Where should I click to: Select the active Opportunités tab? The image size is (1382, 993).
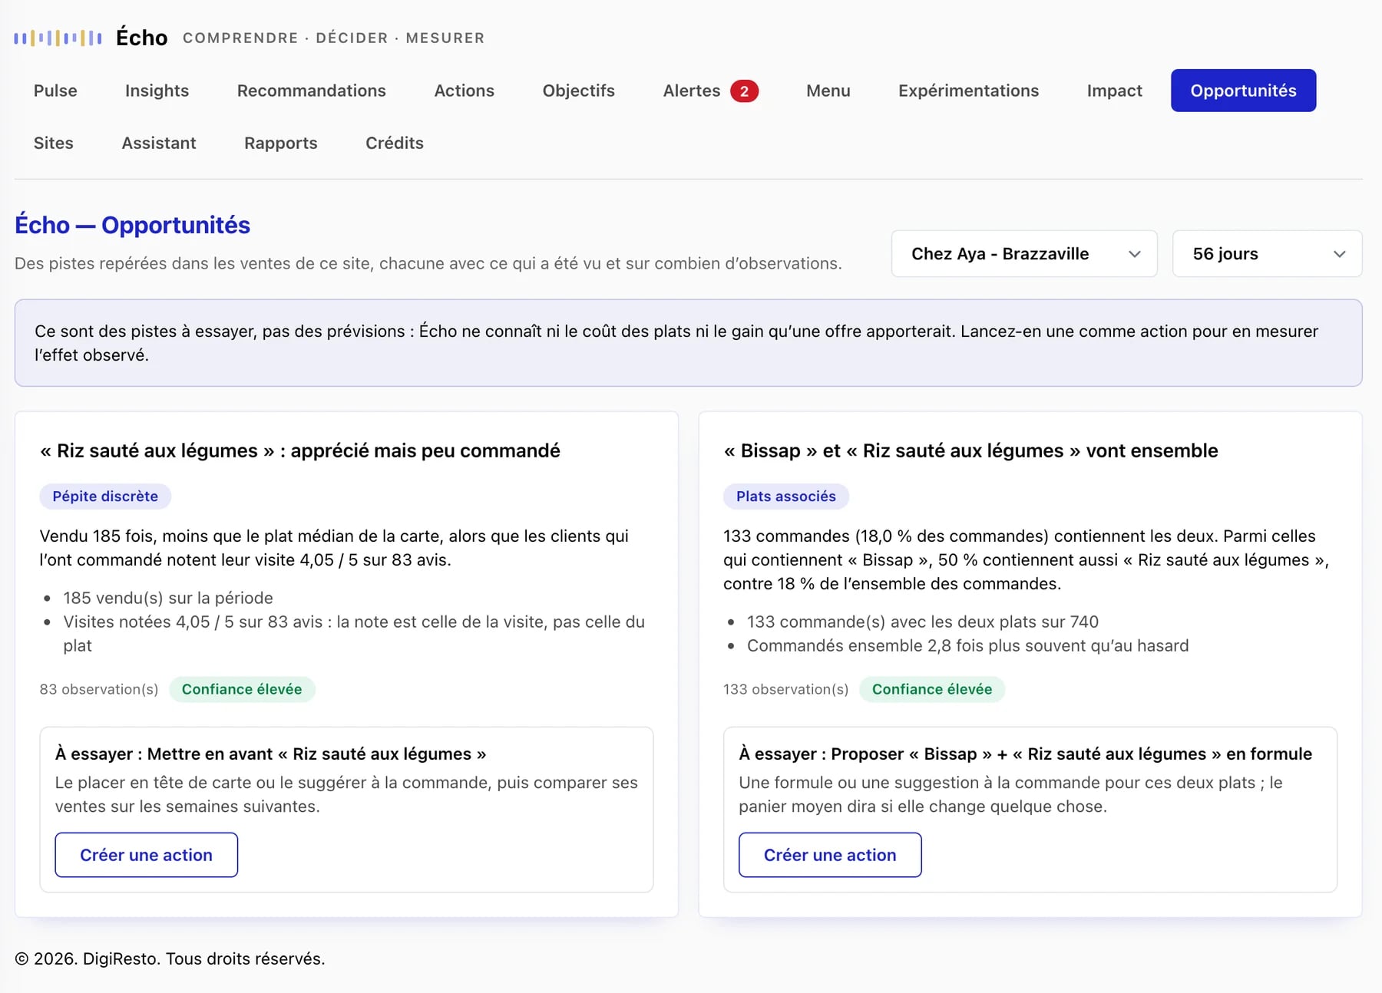[1243, 91]
